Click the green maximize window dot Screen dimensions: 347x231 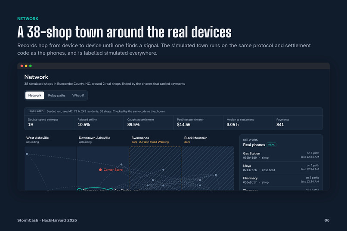coord(31,66)
